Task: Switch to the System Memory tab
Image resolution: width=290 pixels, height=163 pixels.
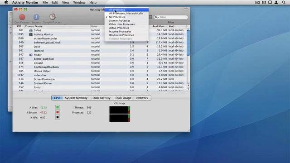Action: click(76, 98)
